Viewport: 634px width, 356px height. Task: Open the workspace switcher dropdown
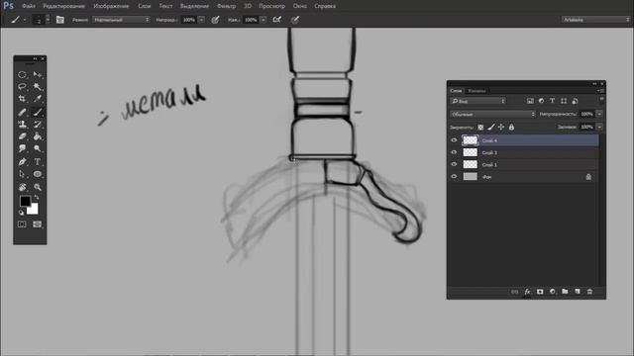tap(595, 20)
